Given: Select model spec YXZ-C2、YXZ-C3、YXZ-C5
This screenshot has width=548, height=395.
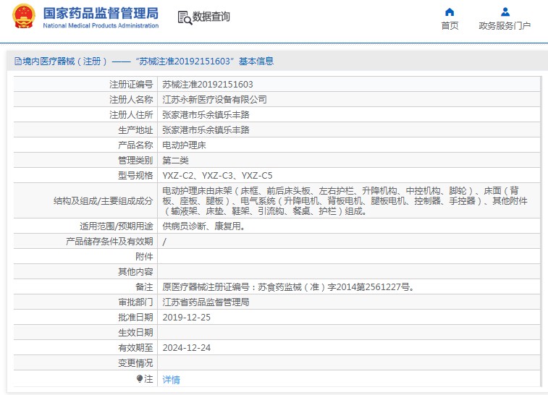Looking at the screenshot, I should 217,176.
